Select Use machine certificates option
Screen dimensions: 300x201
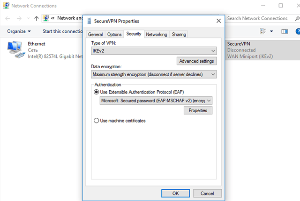coord(96,121)
